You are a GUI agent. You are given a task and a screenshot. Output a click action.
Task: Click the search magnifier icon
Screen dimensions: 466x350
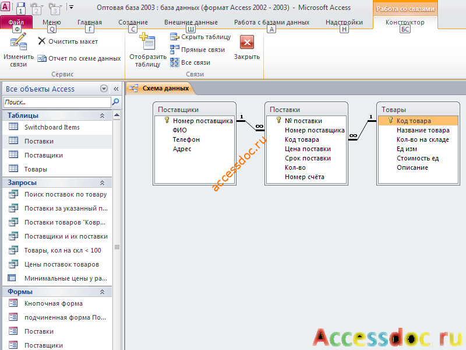[115, 102]
